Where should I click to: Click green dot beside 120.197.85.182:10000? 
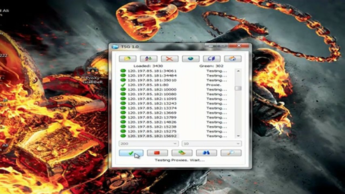coord(123,89)
